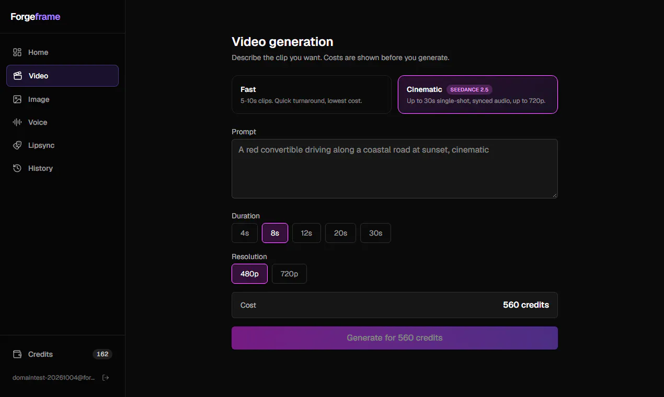Select the Fast generation mode card
The height and width of the screenshot is (397, 664).
pyautogui.click(x=312, y=95)
